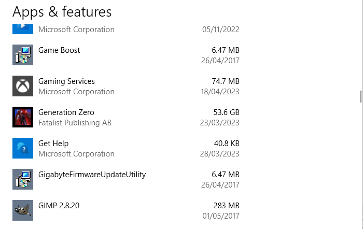
Task: Select the Game Boost app name
Action: (x=59, y=50)
